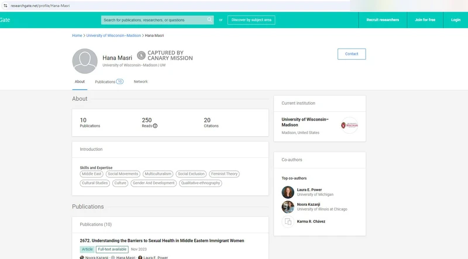Image resolution: width=468 pixels, height=259 pixels.
Task: Select the Qualitative-ethnography skill tag
Action: (x=200, y=183)
